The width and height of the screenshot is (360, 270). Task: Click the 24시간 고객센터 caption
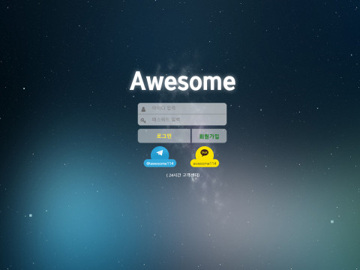(x=183, y=175)
